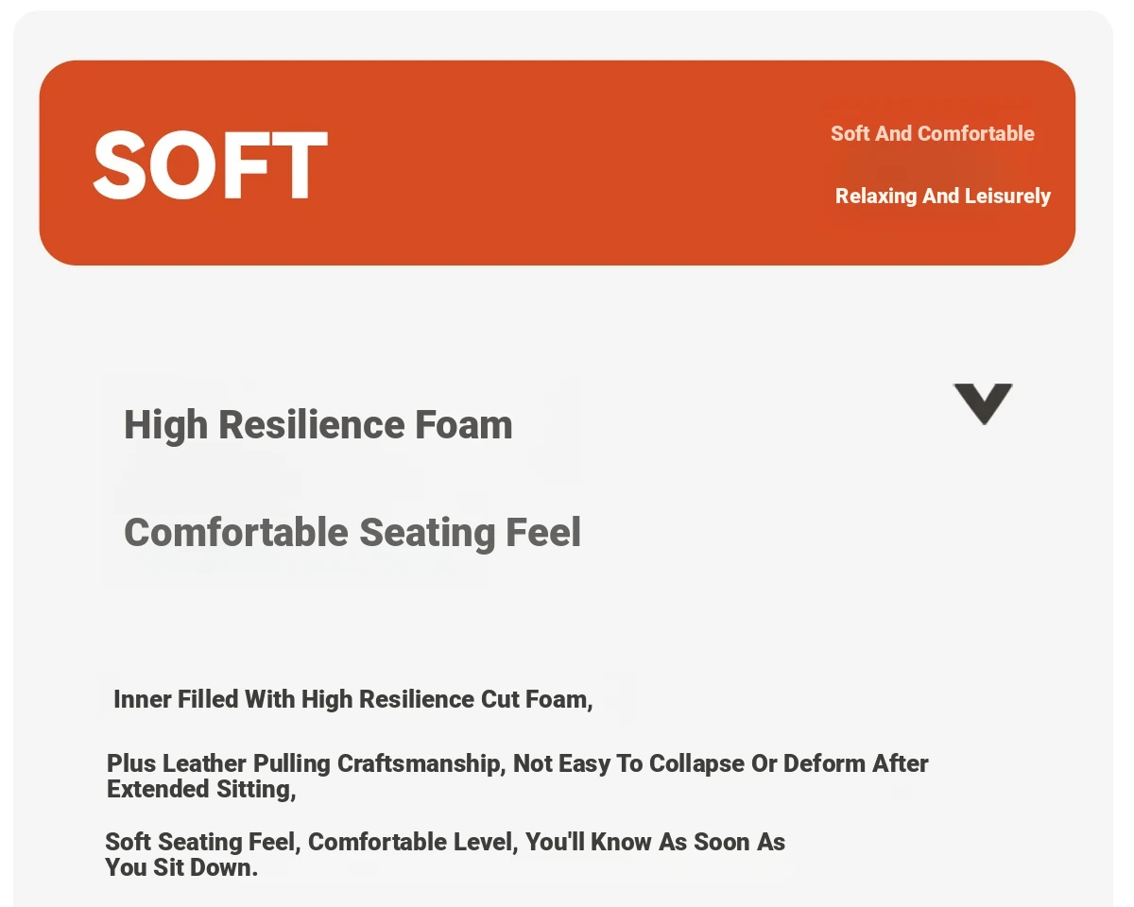
Task: Select the Relaxing And Leisurely label
Action: pyautogui.click(x=943, y=196)
